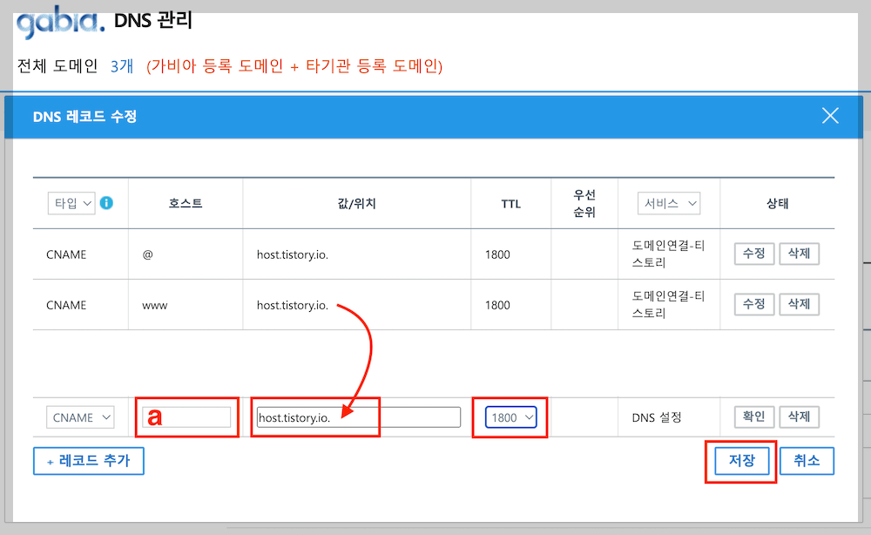Image resolution: width=871 pixels, height=535 pixels.
Task: Click 수정 on the www CNAME record
Action: coord(753,304)
